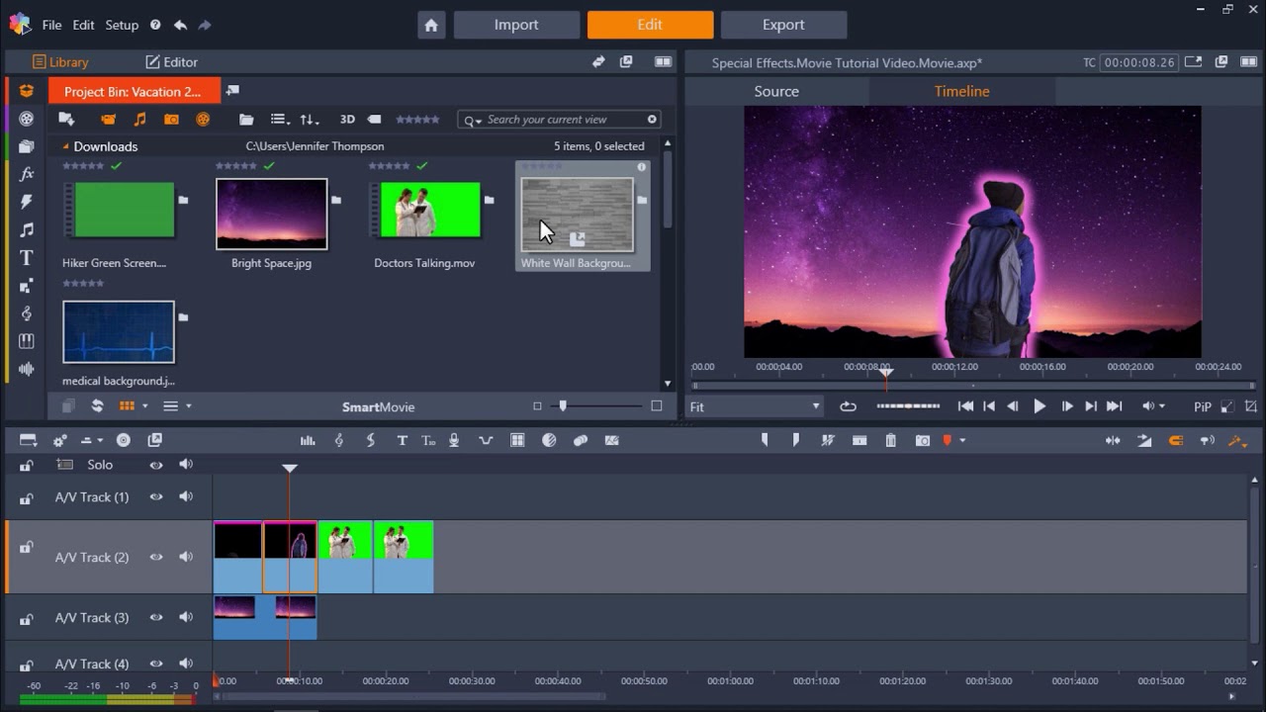Filter library by video files
The width and height of the screenshot is (1266, 712).
coord(109,120)
